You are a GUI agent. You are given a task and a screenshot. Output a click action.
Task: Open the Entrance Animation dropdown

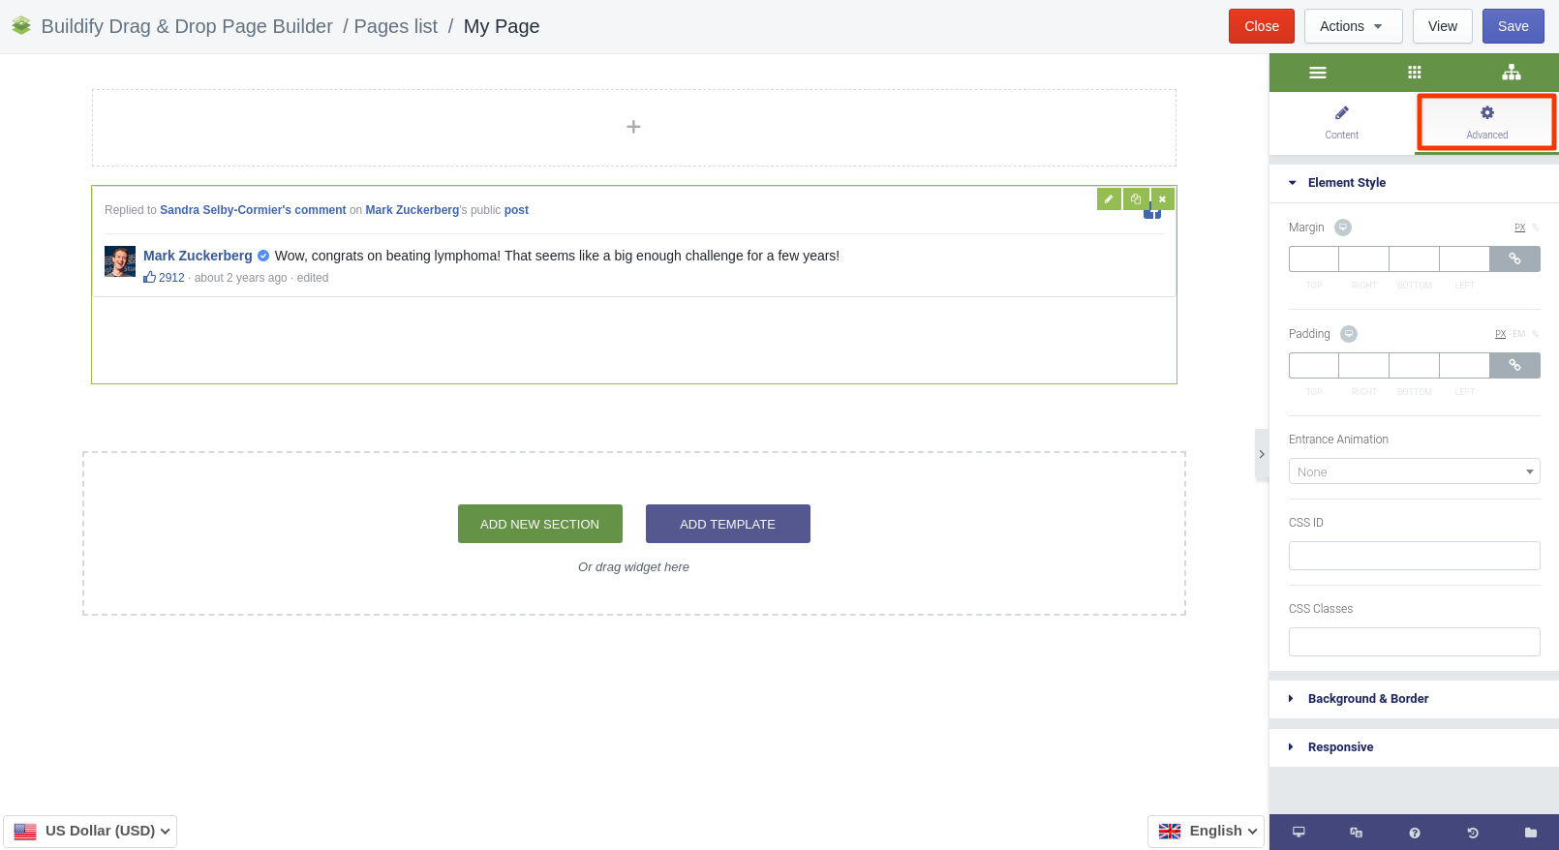(x=1414, y=471)
